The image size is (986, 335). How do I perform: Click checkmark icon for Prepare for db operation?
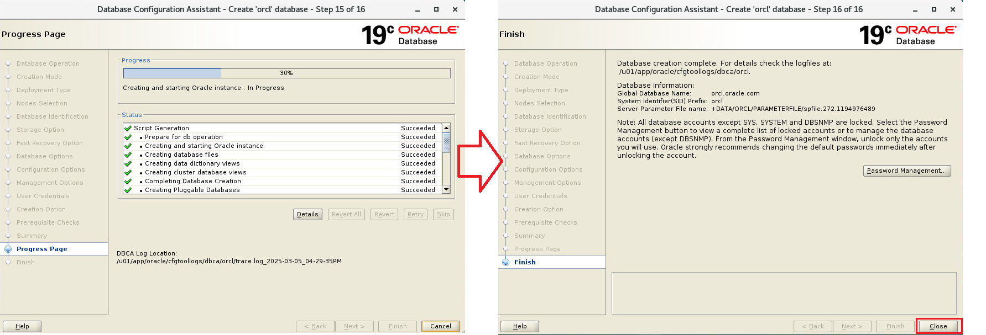click(x=128, y=137)
